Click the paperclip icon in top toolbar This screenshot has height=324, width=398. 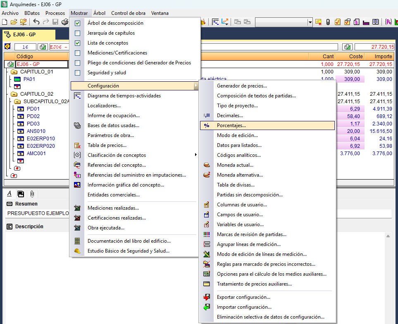coord(328,22)
